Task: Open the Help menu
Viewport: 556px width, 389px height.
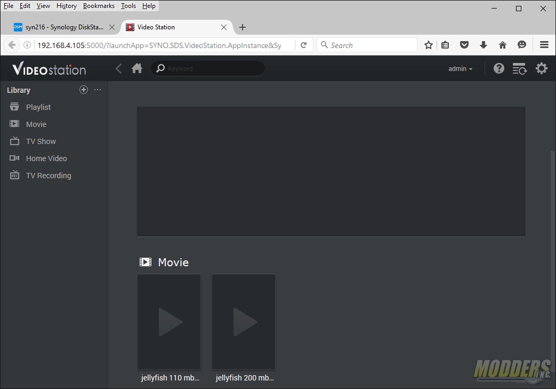Action: pos(149,6)
